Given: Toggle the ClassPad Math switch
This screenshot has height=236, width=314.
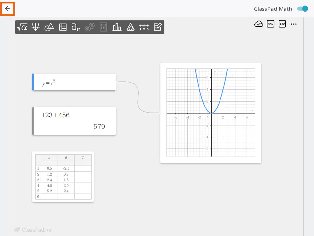Looking at the screenshot, I should 302,9.
